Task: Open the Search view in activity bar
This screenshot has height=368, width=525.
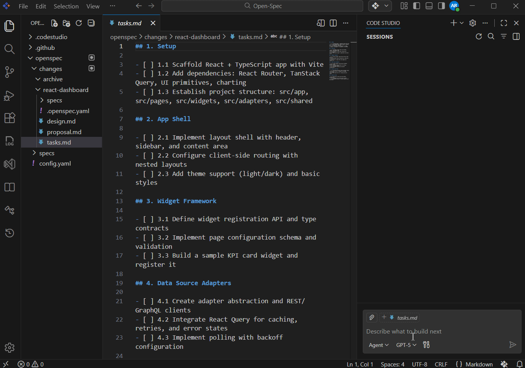Action: (10, 49)
